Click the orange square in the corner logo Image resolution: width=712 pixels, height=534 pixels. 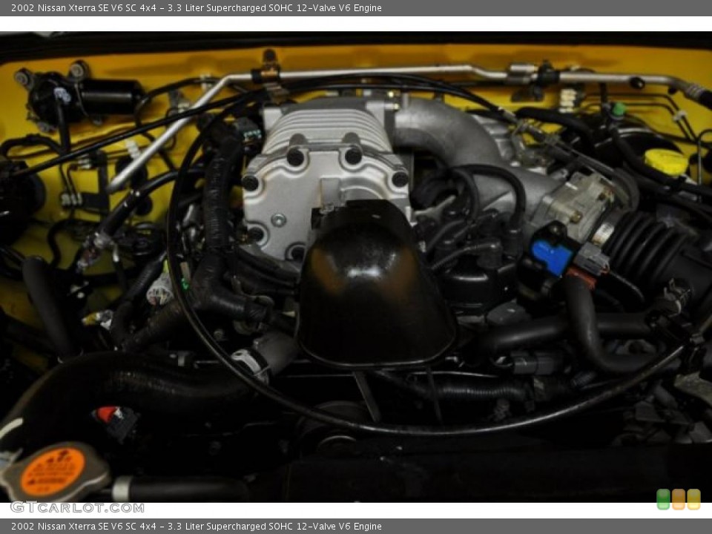(679, 499)
